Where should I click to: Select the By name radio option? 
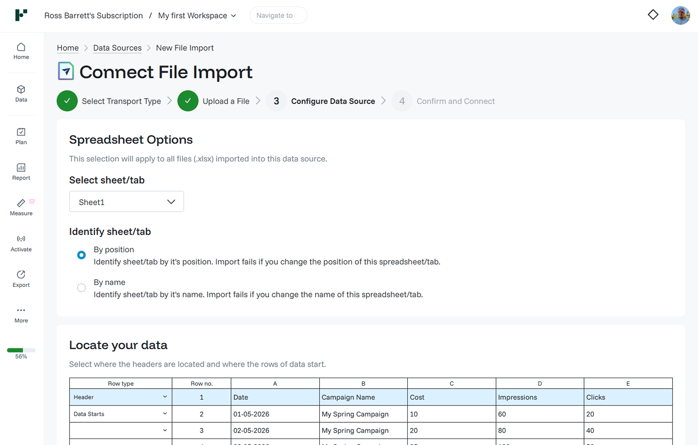81,288
